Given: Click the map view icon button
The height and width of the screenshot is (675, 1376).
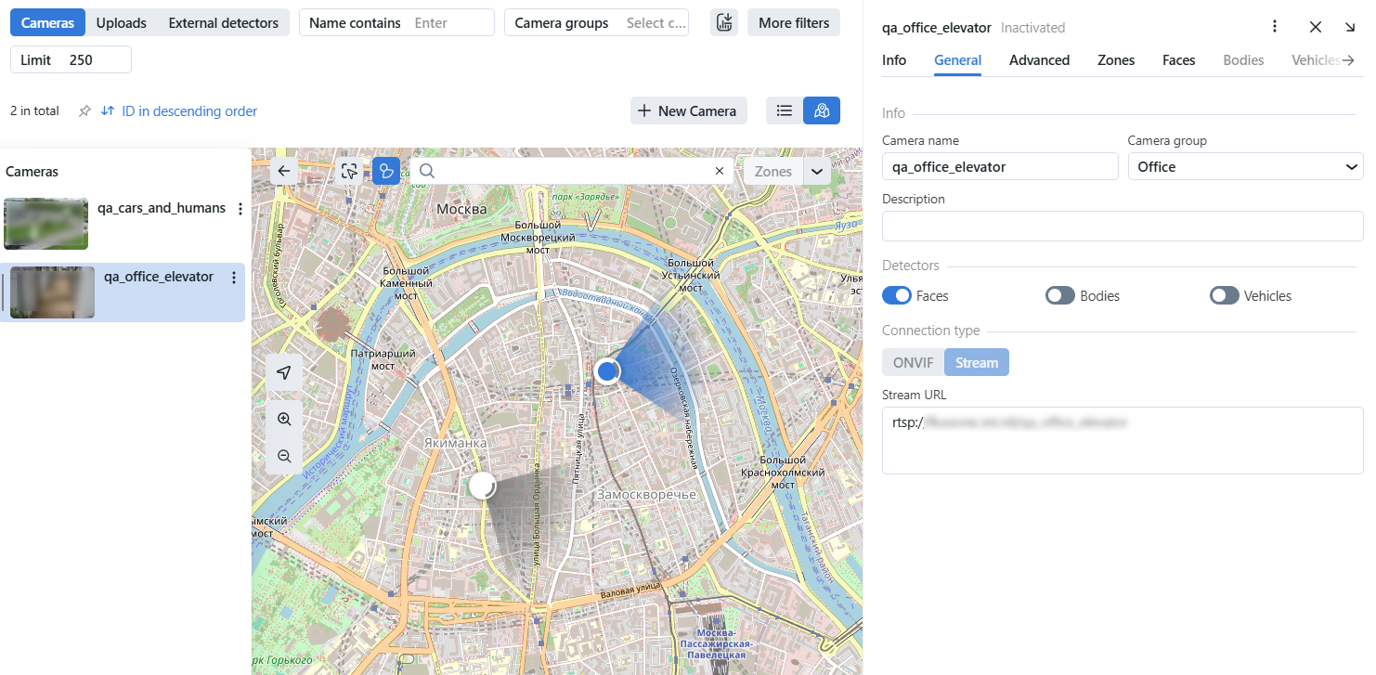Looking at the screenshot, I should (821, 110).
